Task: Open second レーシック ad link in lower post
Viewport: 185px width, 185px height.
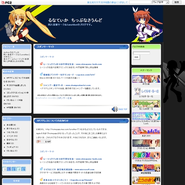Action: click(x=73, y=159)
